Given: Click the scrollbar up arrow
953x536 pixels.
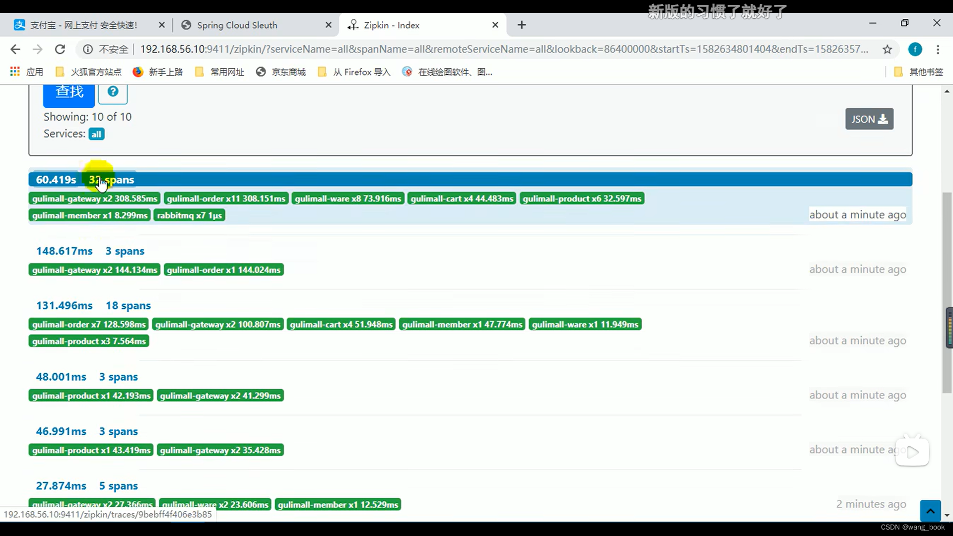Looking at the screenshot, I should click(947, 91).
